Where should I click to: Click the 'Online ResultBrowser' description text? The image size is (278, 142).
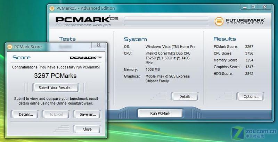pyautogui.click(x=56, y=101)
